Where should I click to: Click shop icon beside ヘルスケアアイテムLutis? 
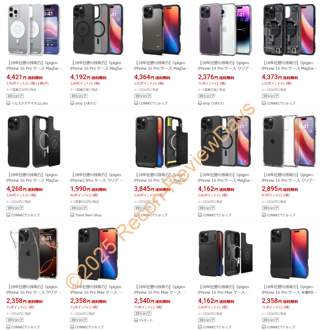pyautogui.click(x=8, y=103)
